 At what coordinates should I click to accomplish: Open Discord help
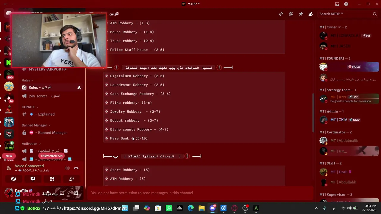(x=346, y=4)
